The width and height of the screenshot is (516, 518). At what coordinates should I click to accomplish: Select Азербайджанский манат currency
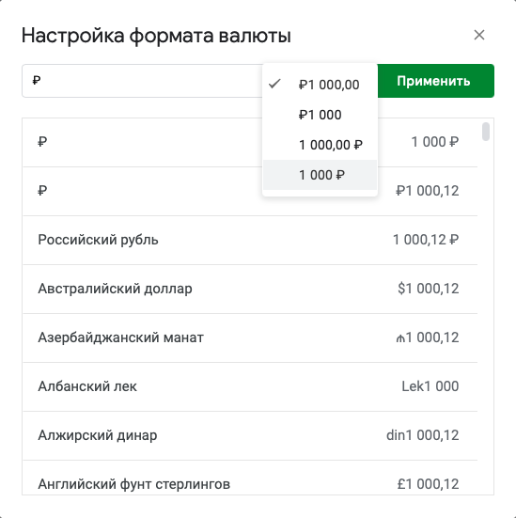(250, 337)
